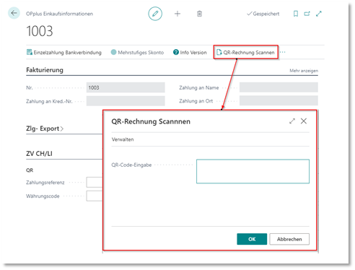Image resolution: width=355 pixels, height=270 pixels.
Task: Collapse the ZV CH/LI section header
Action: point(39,154)
